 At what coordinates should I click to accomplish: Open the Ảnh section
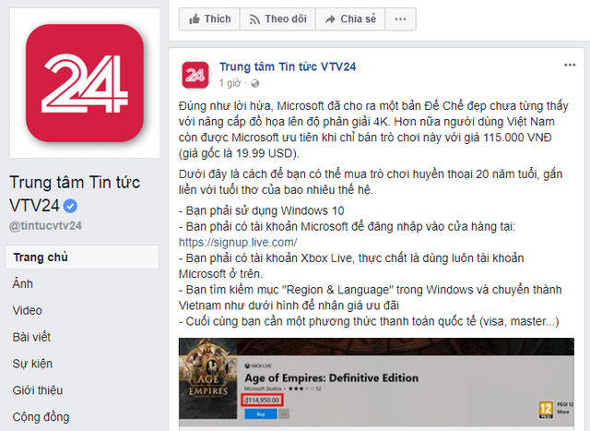22,283
